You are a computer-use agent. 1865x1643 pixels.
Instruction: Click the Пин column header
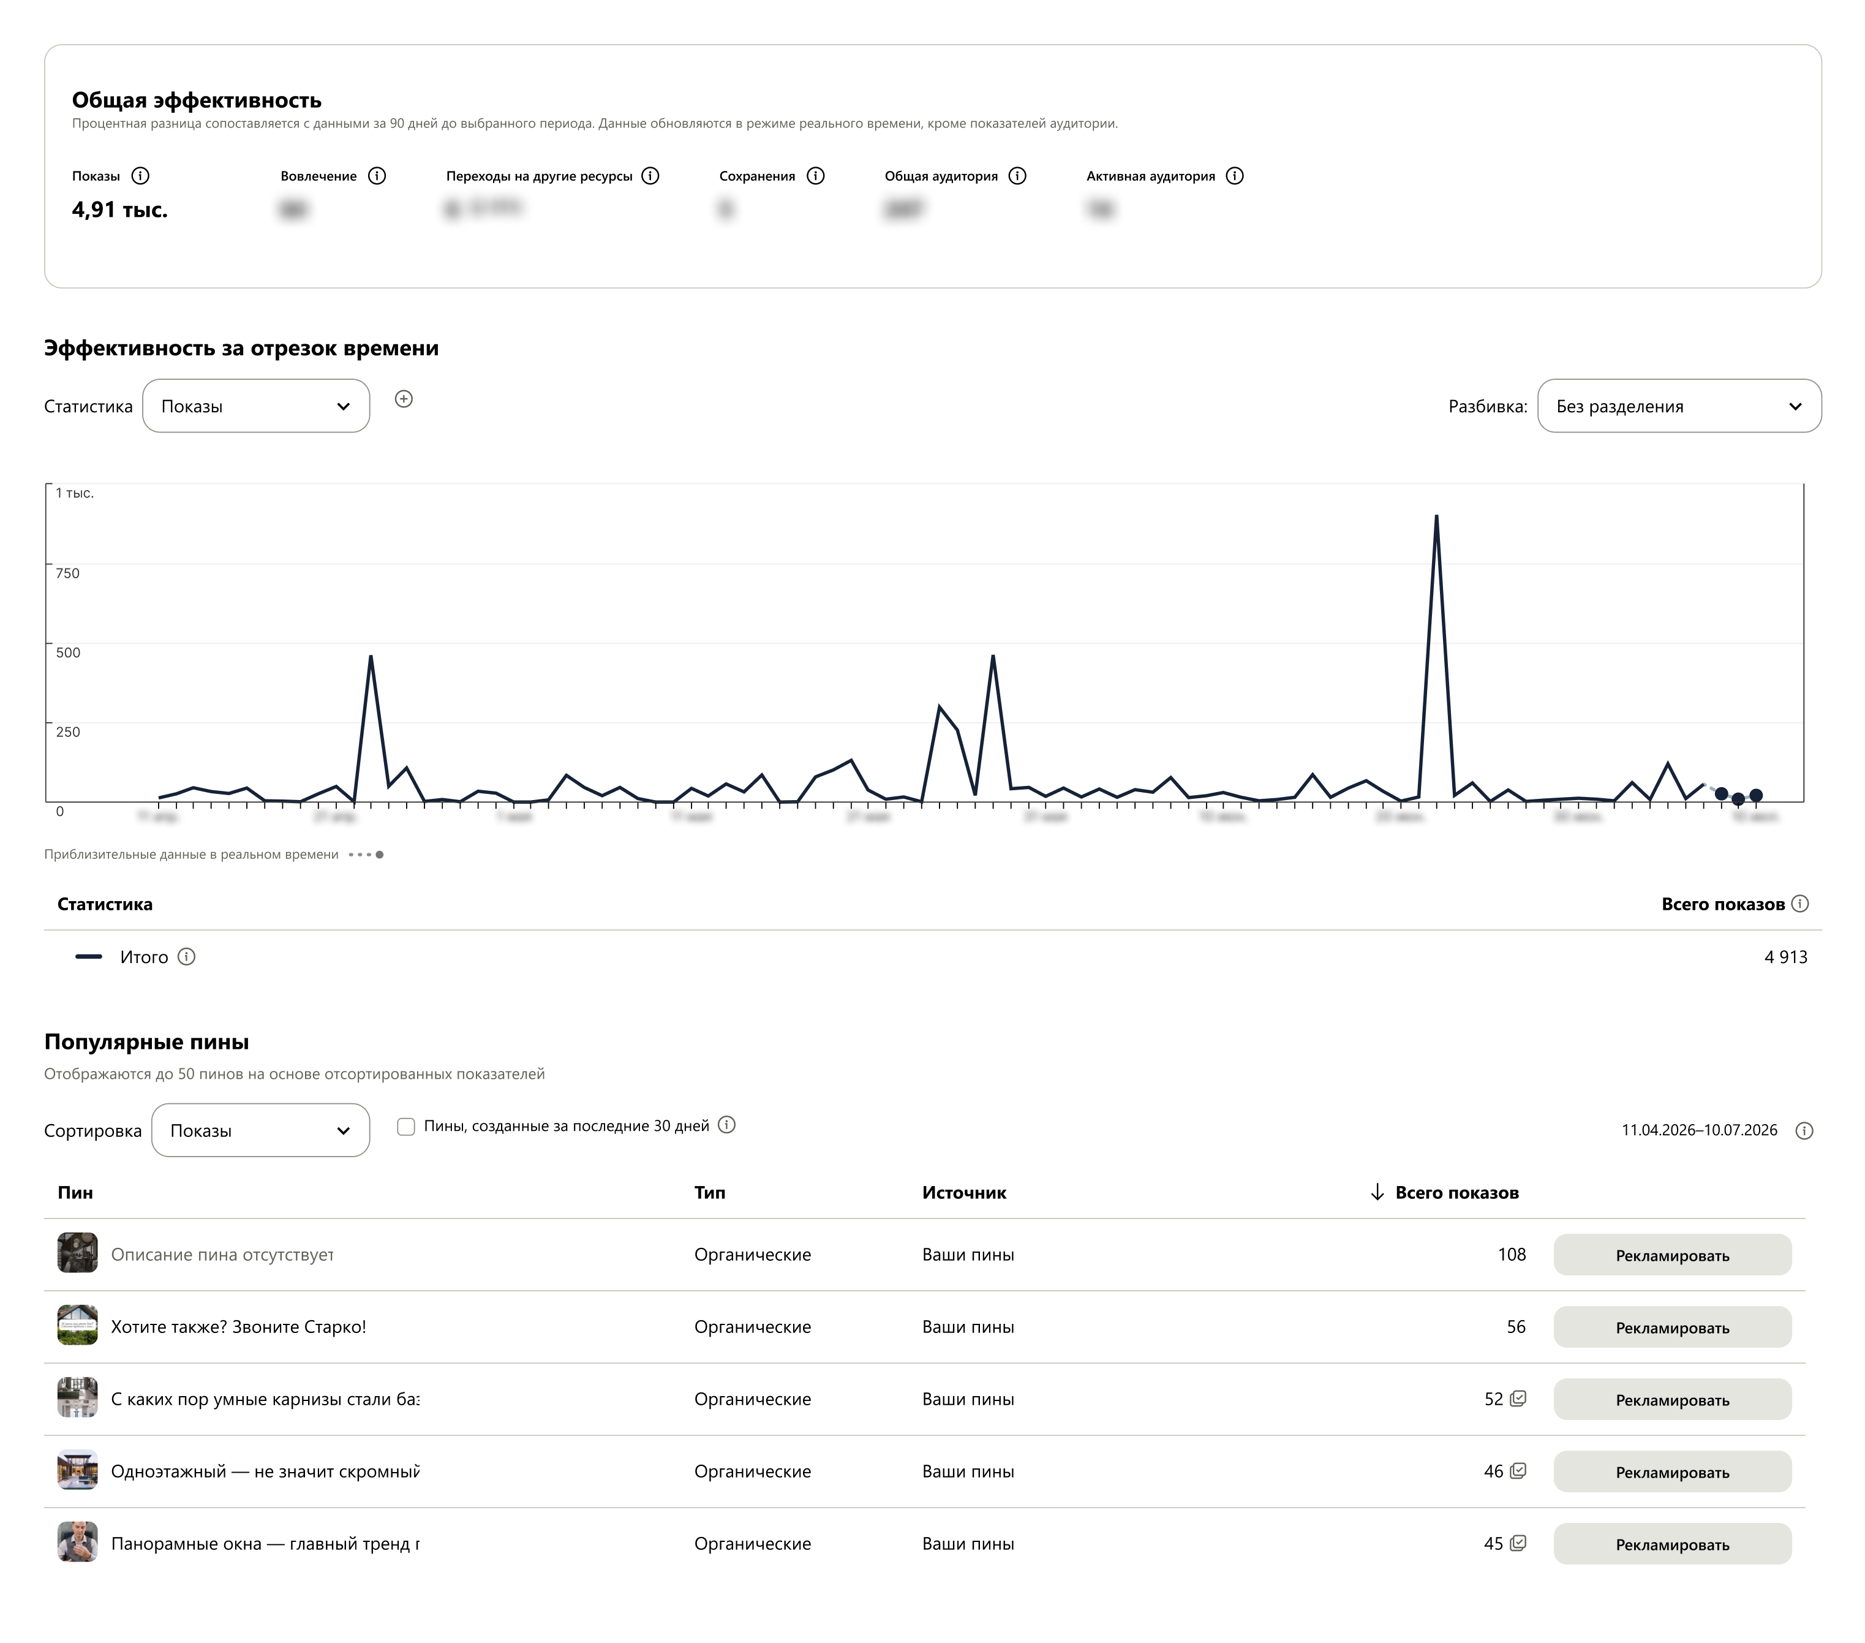76,1192
